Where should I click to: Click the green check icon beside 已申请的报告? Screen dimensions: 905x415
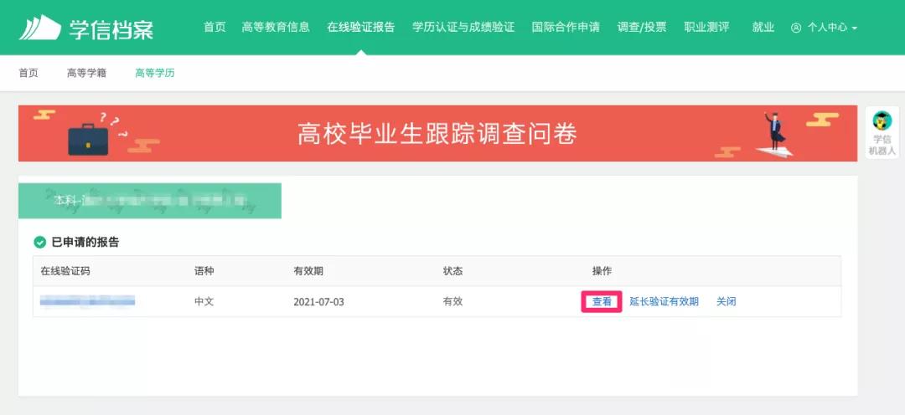click(x=39, y=243)
